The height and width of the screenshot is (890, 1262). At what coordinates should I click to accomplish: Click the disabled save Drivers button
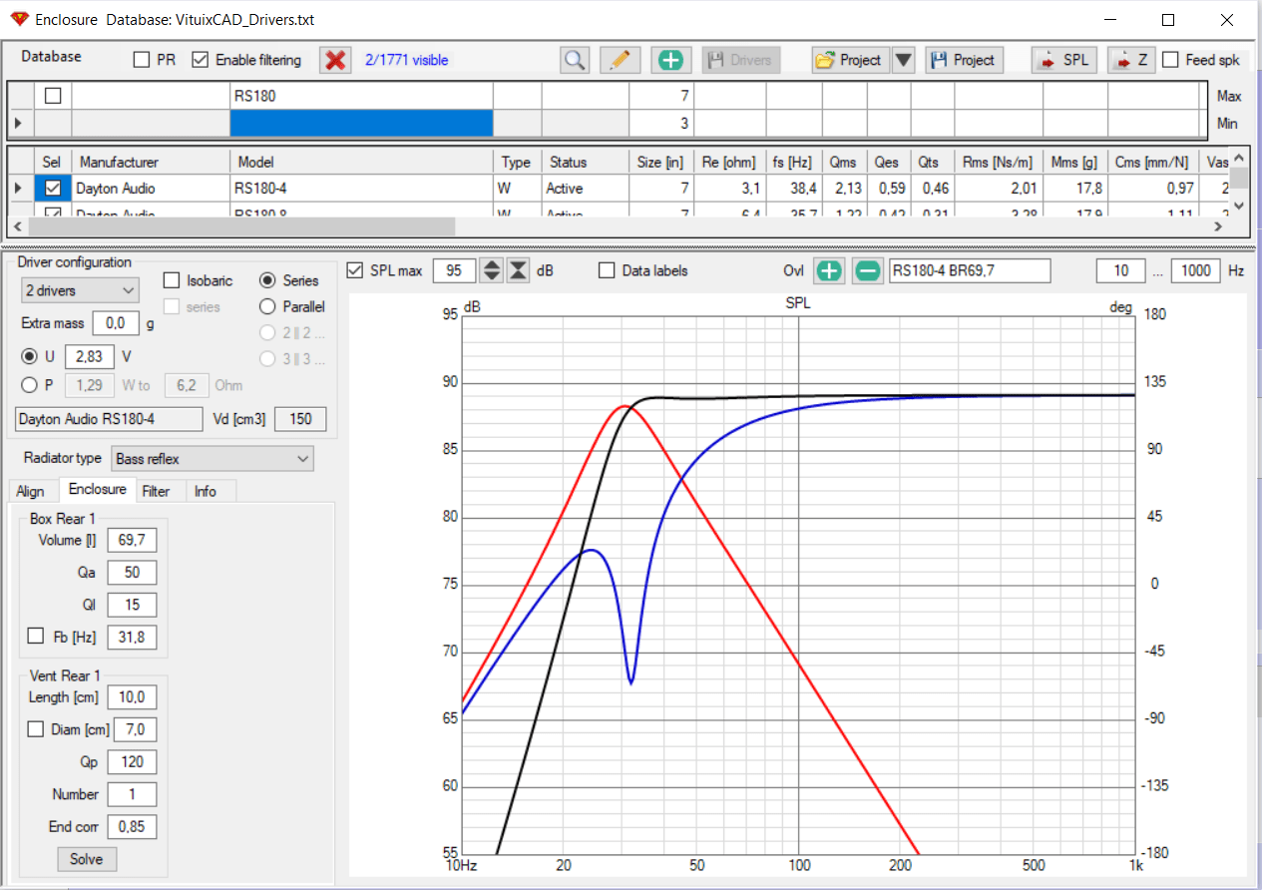[x=741, y=60]
